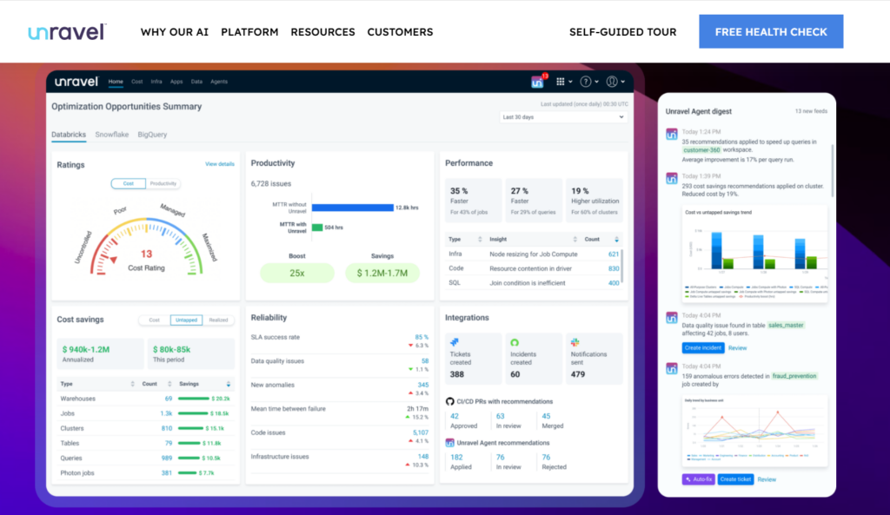The height and width of the screenshot is (515, 890).
Task: Sort Cost savings table by Savings column icon
Action: 229,384
